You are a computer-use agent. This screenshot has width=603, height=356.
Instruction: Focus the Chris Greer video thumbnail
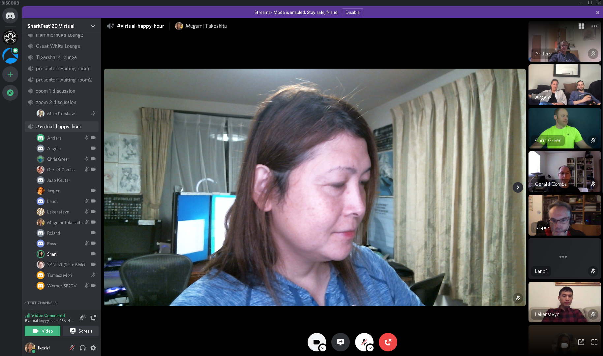coord(564,128)
